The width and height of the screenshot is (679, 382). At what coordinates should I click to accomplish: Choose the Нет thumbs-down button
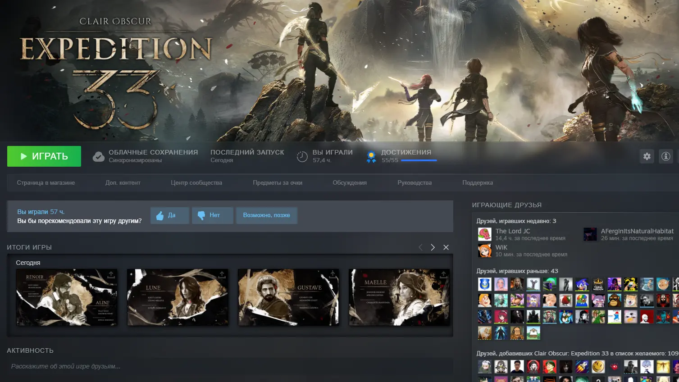(213, 215)
